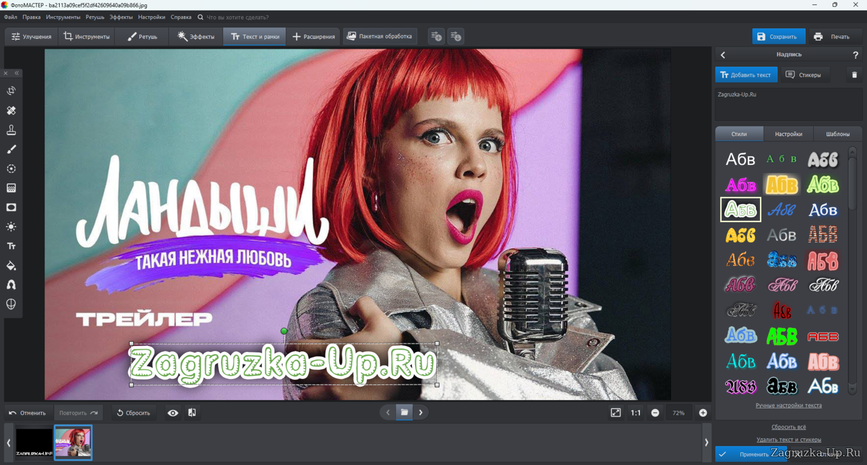
Task: Select the solid yellow Абв text style
Action: pyautogui.click(x=740, y=235)
